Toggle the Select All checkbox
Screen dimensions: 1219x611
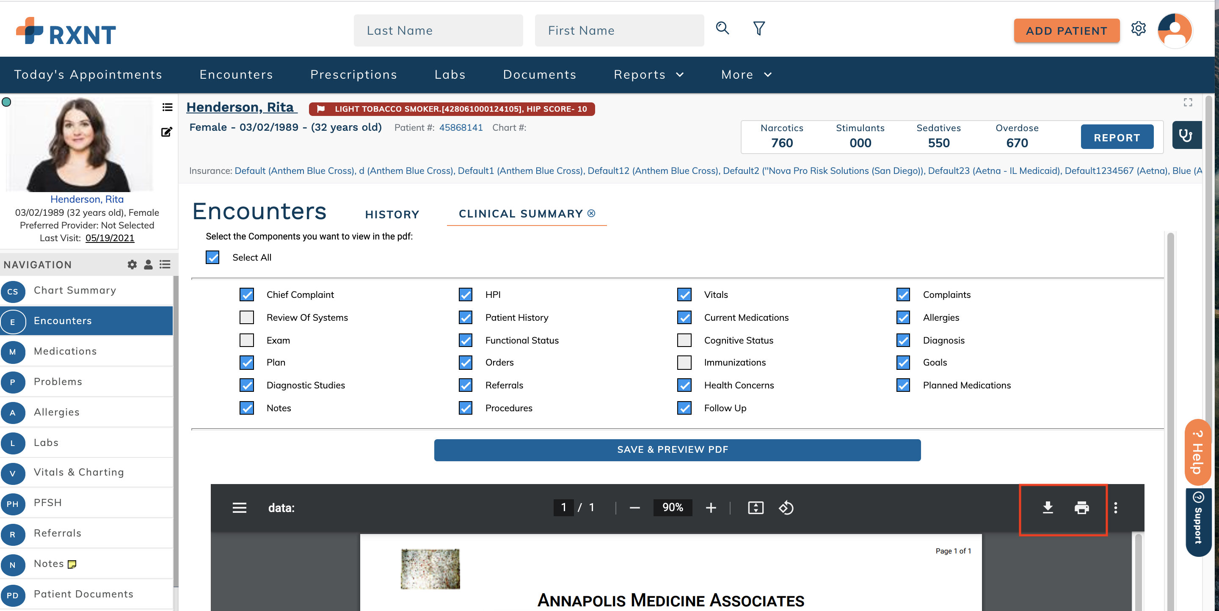[x=212, y=257]
